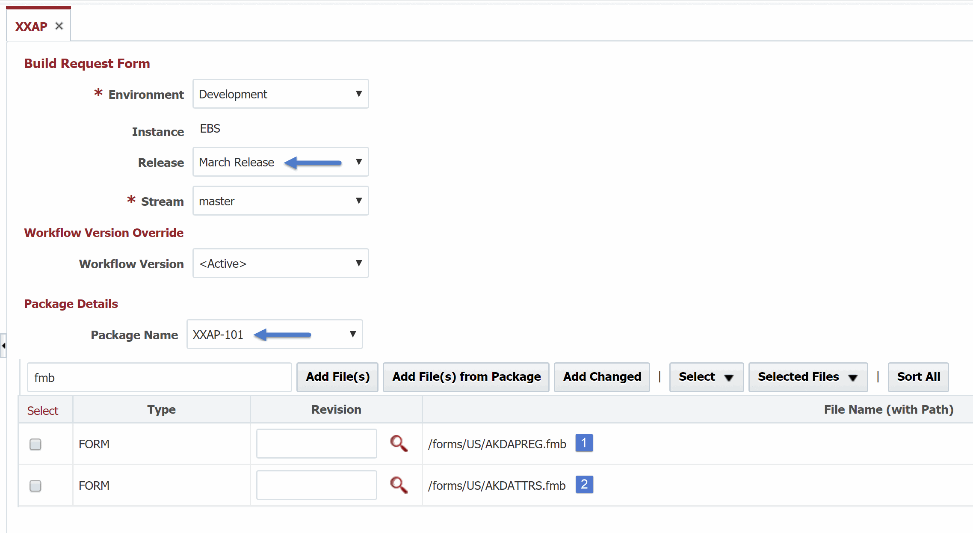This screenshot has width=973, height=533.
Task: Tick checkbox for AKDAPREG.fmb row
Action: pyautogui.click(x=35, y=444)
